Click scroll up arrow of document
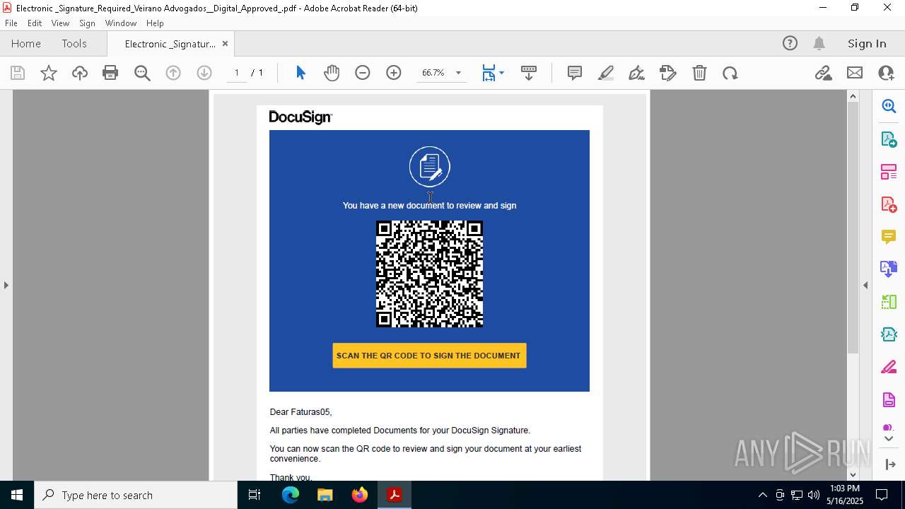Viewport: 905px width, 509px height. click(x=853, y=96)
